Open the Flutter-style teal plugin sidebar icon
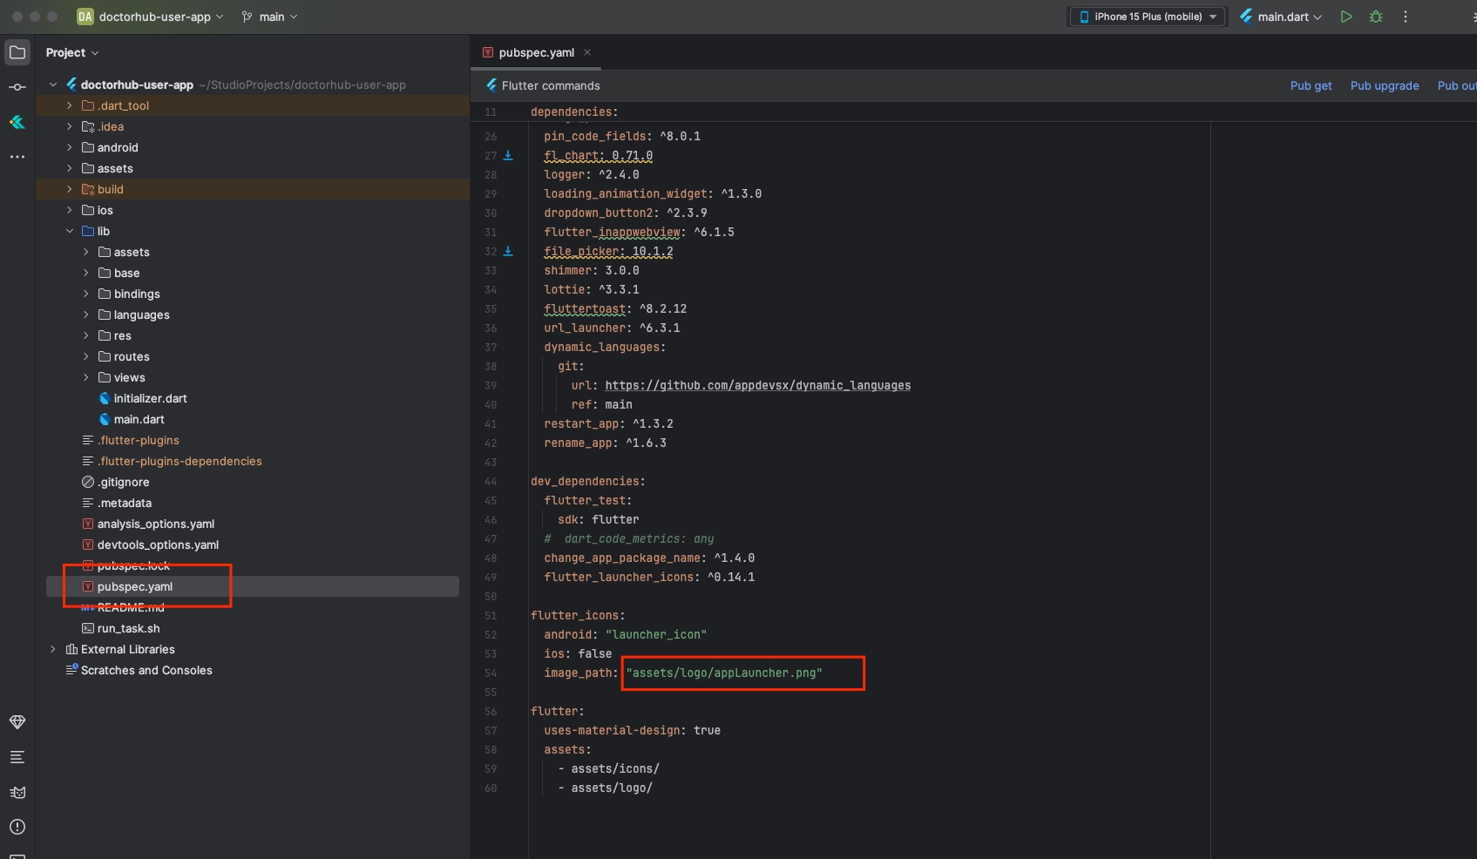Viewport: 1477px width, 859px height. click(x=17, y=122)
